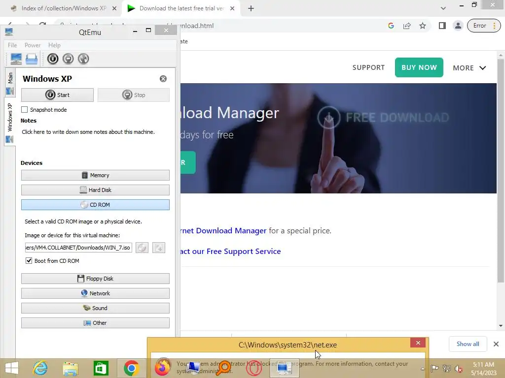Click the SUPPORT link on the webpage
Image resolution: width=505 pixels, height=378 pixels.
tap(368, 67)
